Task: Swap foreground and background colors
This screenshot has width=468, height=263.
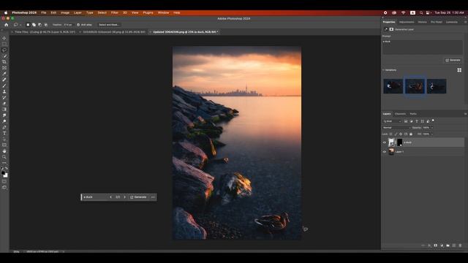Action: click(x=7, y=169)
